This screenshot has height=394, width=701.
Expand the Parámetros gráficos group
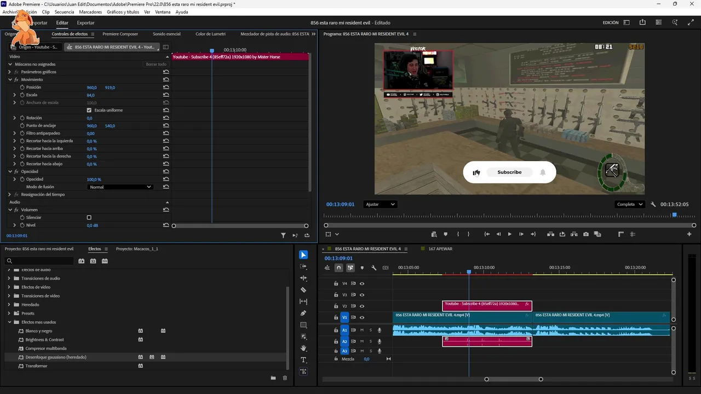click(10, 72)
